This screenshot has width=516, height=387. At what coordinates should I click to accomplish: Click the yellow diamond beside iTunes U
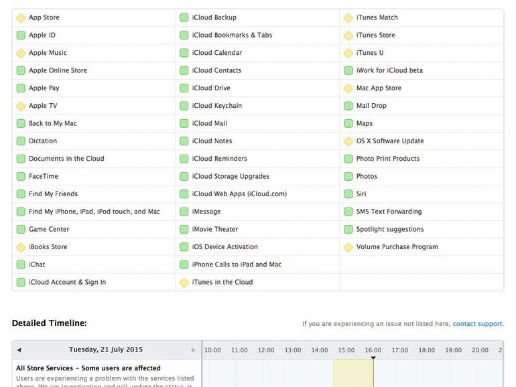pos(348,53)
